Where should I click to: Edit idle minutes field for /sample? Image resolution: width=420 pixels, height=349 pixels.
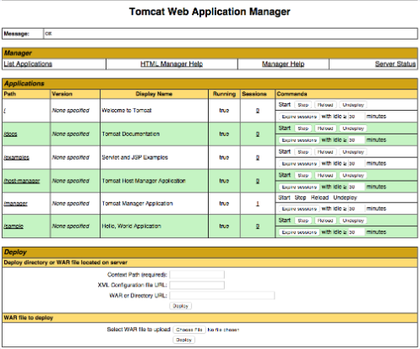pos(357,232)
